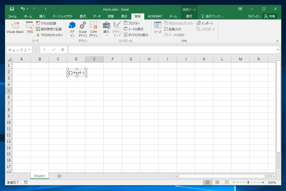Click コードの表示 (View Code)

133,29
